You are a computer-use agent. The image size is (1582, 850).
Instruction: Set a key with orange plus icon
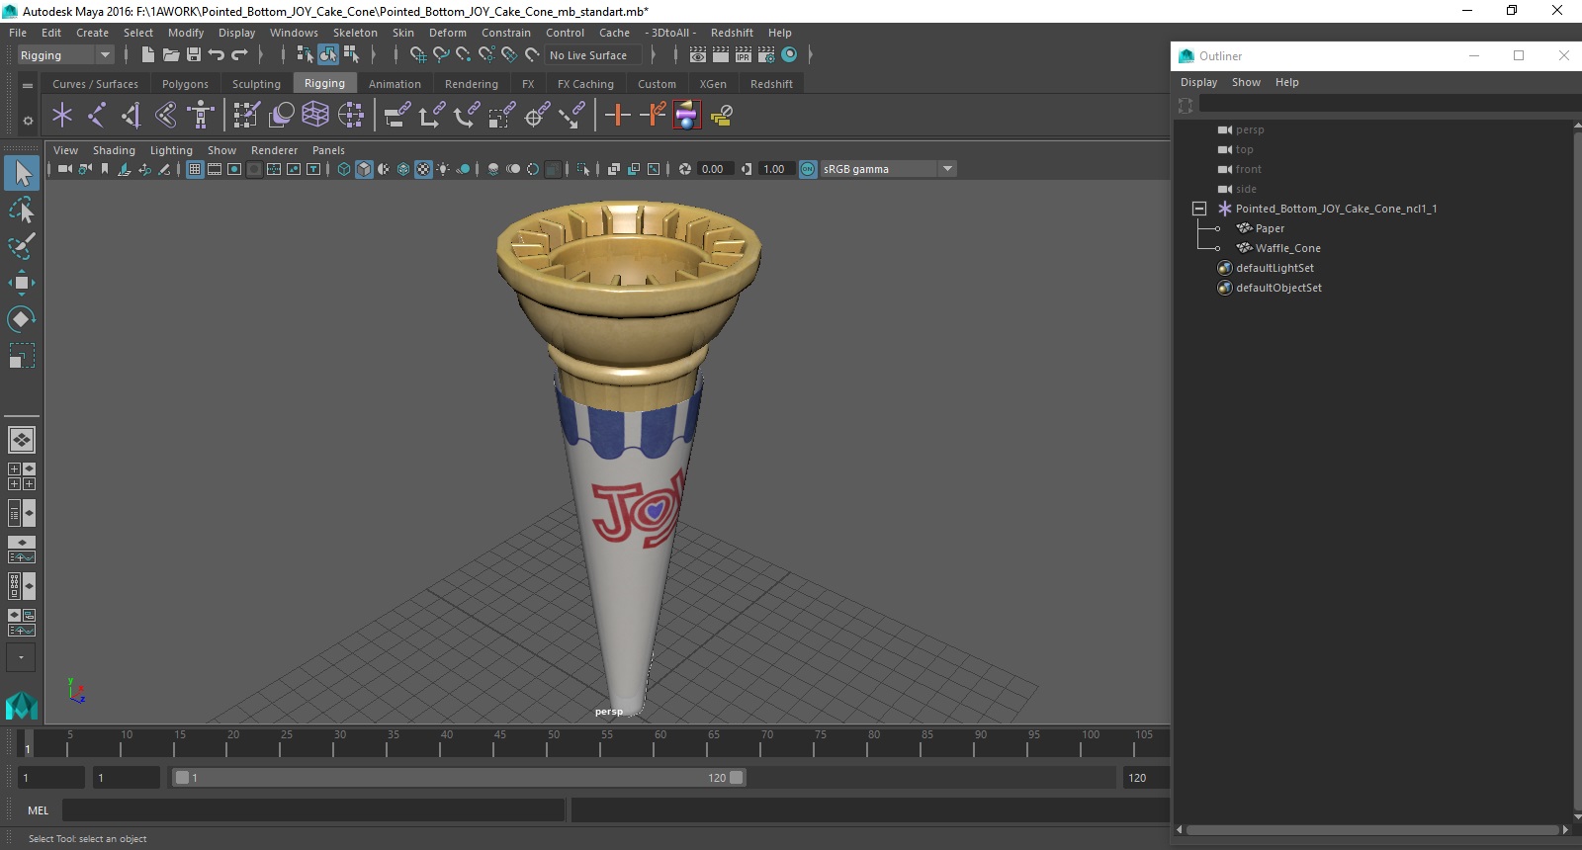618,116
